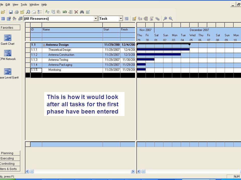Open the Tools menu
Screen dimensions: 241x180
(24, 4)
